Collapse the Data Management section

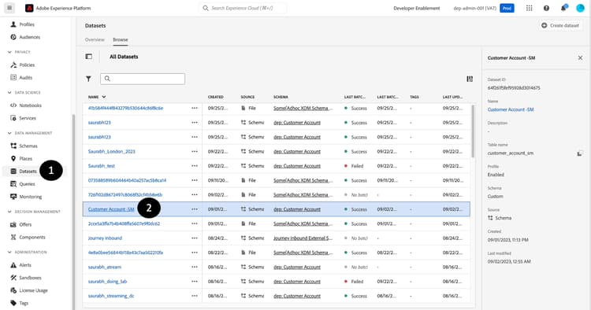[x=9, y=133]
